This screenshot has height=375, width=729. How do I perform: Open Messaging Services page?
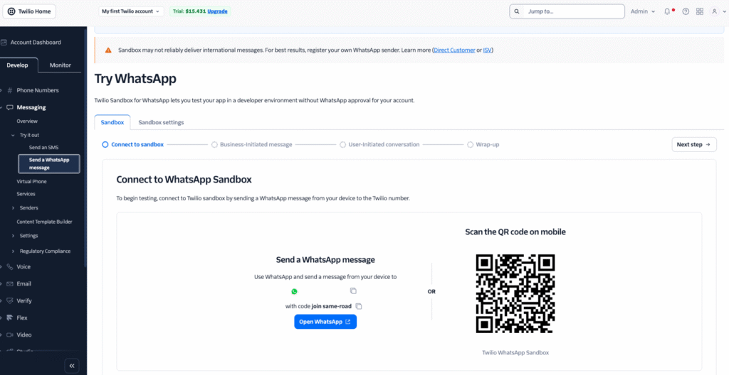click(x=26, y=194)
